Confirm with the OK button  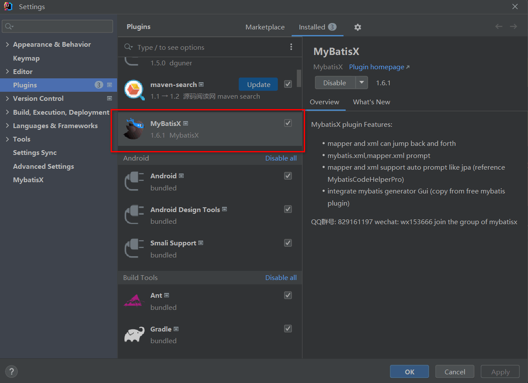pos(410,372)
